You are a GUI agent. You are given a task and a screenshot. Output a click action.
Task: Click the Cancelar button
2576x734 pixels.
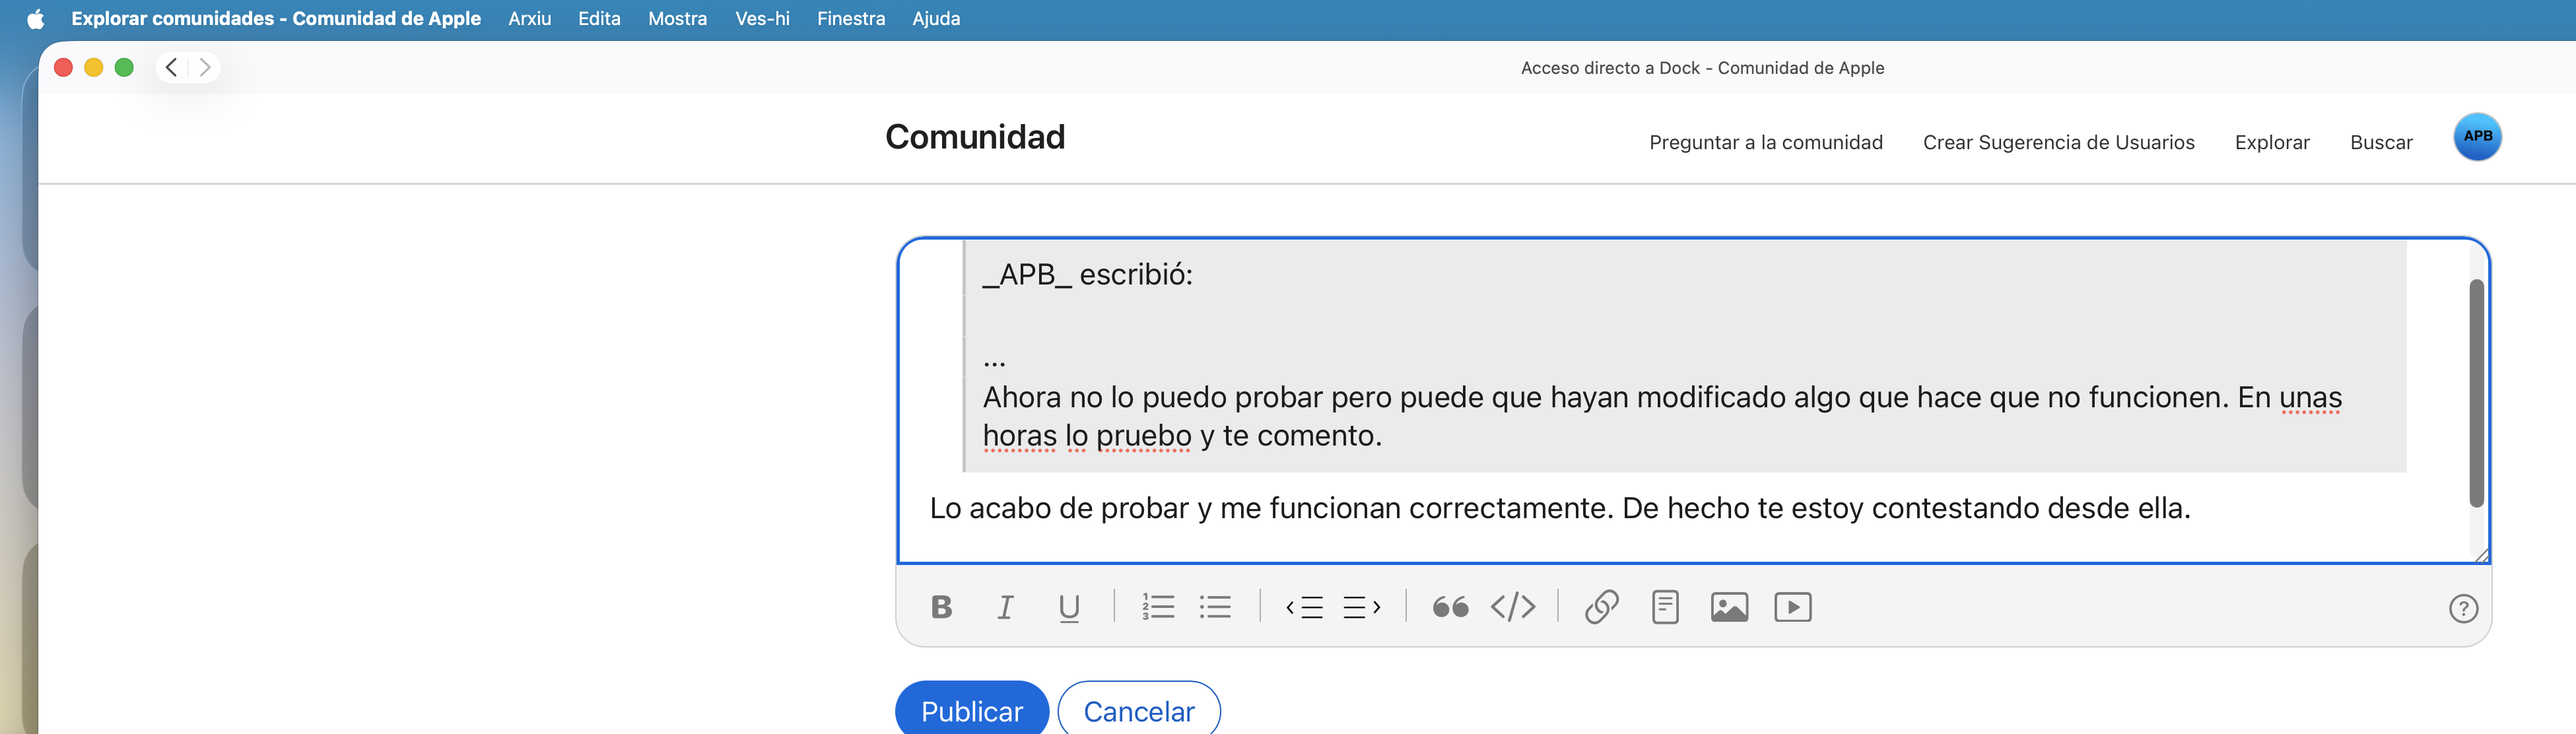1138,711
